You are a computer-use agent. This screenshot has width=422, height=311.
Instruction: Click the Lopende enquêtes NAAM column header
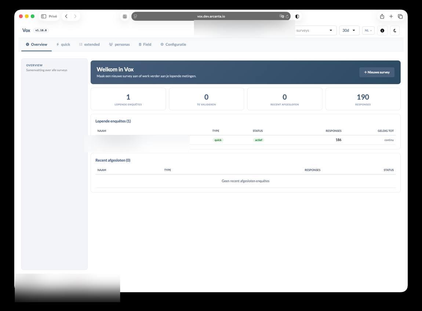point(102,131)
